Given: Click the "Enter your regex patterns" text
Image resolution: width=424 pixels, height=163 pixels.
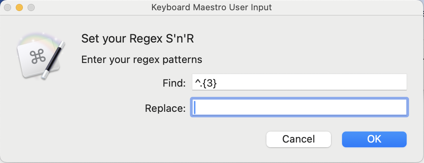Looking at the screenshot, I should pos(141,60).
